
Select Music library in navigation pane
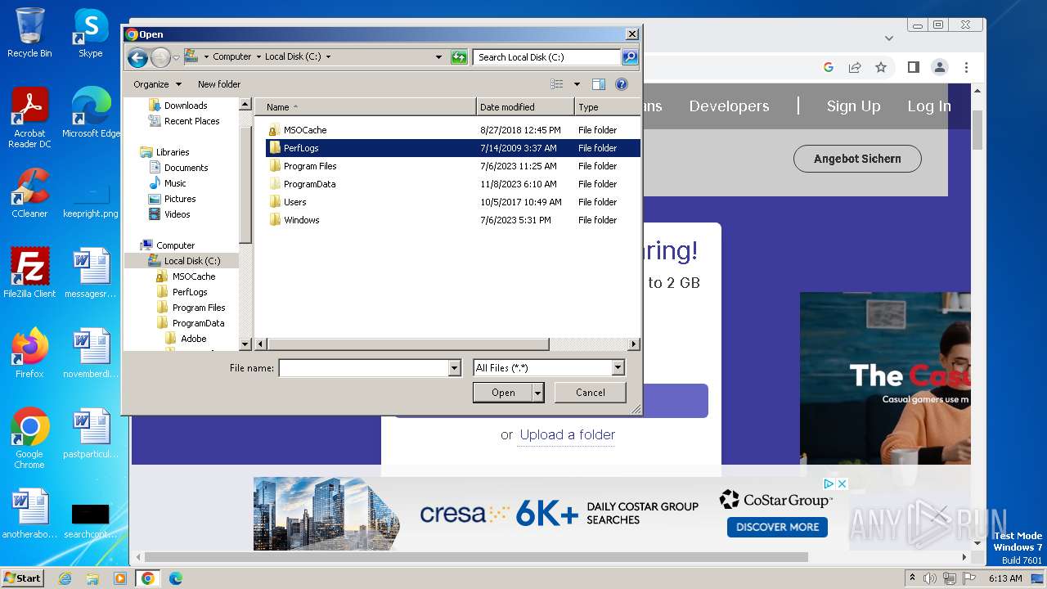click(x=175, y=183)
